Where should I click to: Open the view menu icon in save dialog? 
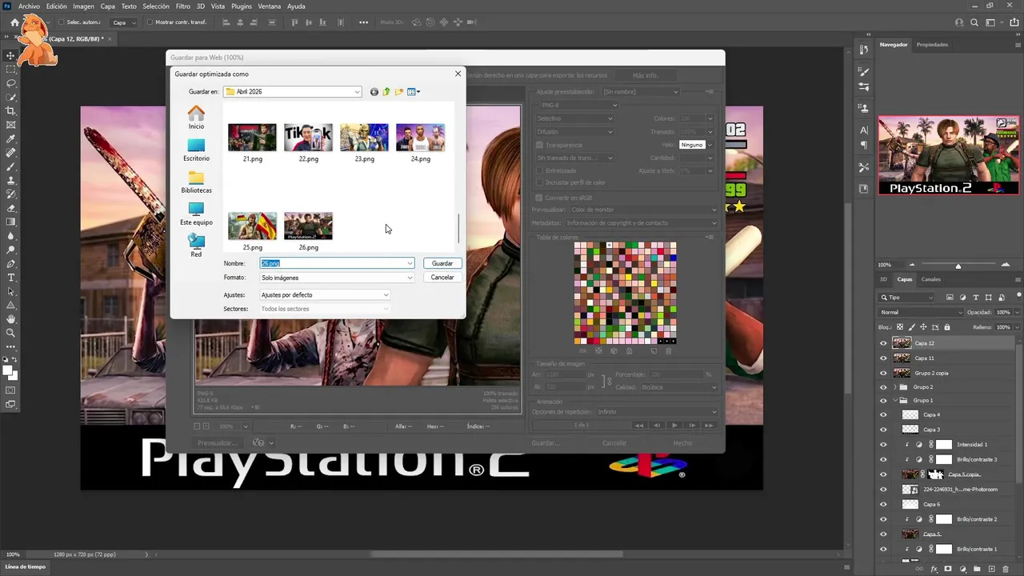tap(414, 92)
